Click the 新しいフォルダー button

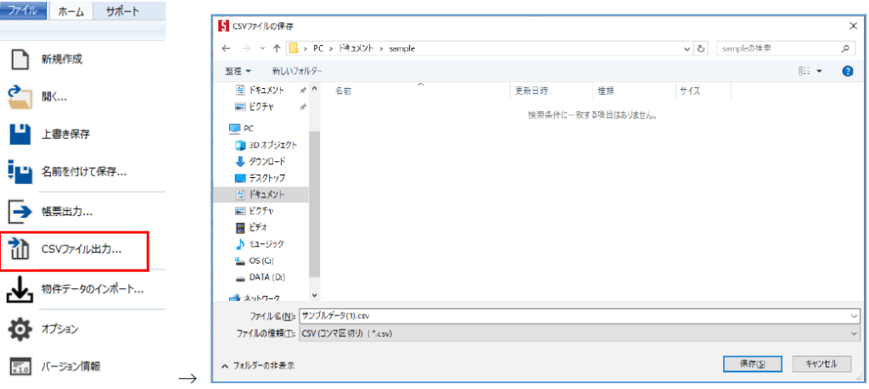[x=296, y=71]
